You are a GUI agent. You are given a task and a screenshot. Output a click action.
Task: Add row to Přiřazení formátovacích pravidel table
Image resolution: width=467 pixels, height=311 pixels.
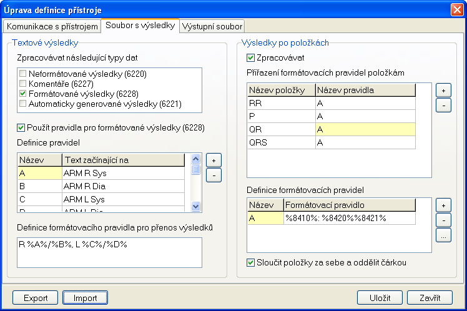tap(442, 91)
